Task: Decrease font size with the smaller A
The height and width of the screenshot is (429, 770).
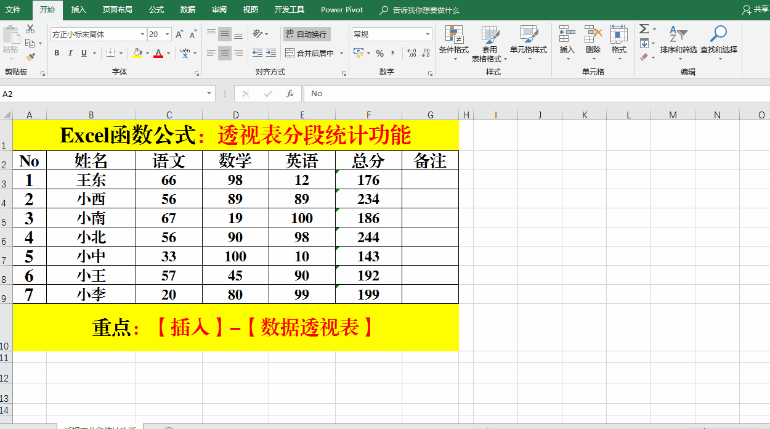Action: (193, 35)
